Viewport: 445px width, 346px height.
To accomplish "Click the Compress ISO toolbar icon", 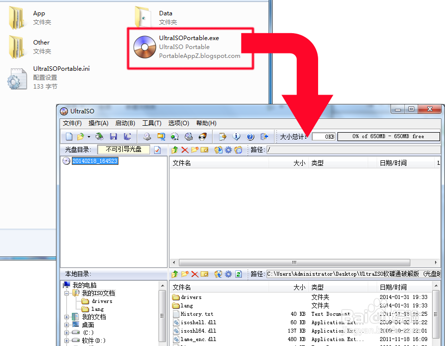I will [161, 137].
